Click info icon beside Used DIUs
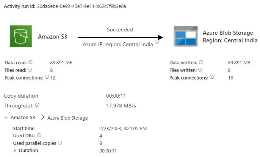The image size is (260, 157). click(39, 135)
